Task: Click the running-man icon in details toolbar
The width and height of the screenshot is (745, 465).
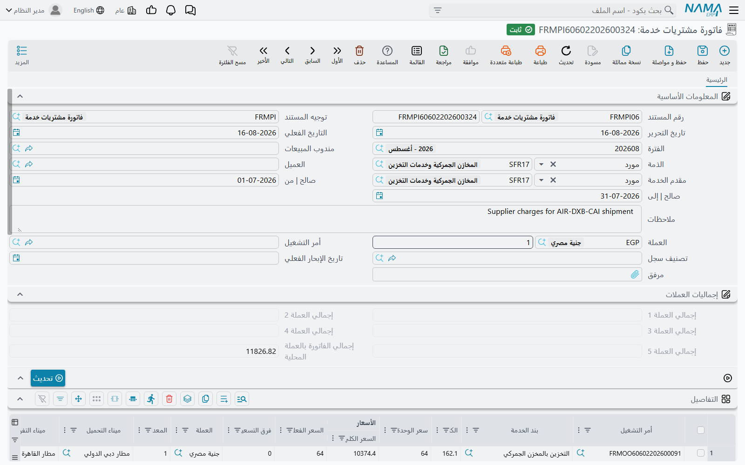Action: [x=151, y=399]
